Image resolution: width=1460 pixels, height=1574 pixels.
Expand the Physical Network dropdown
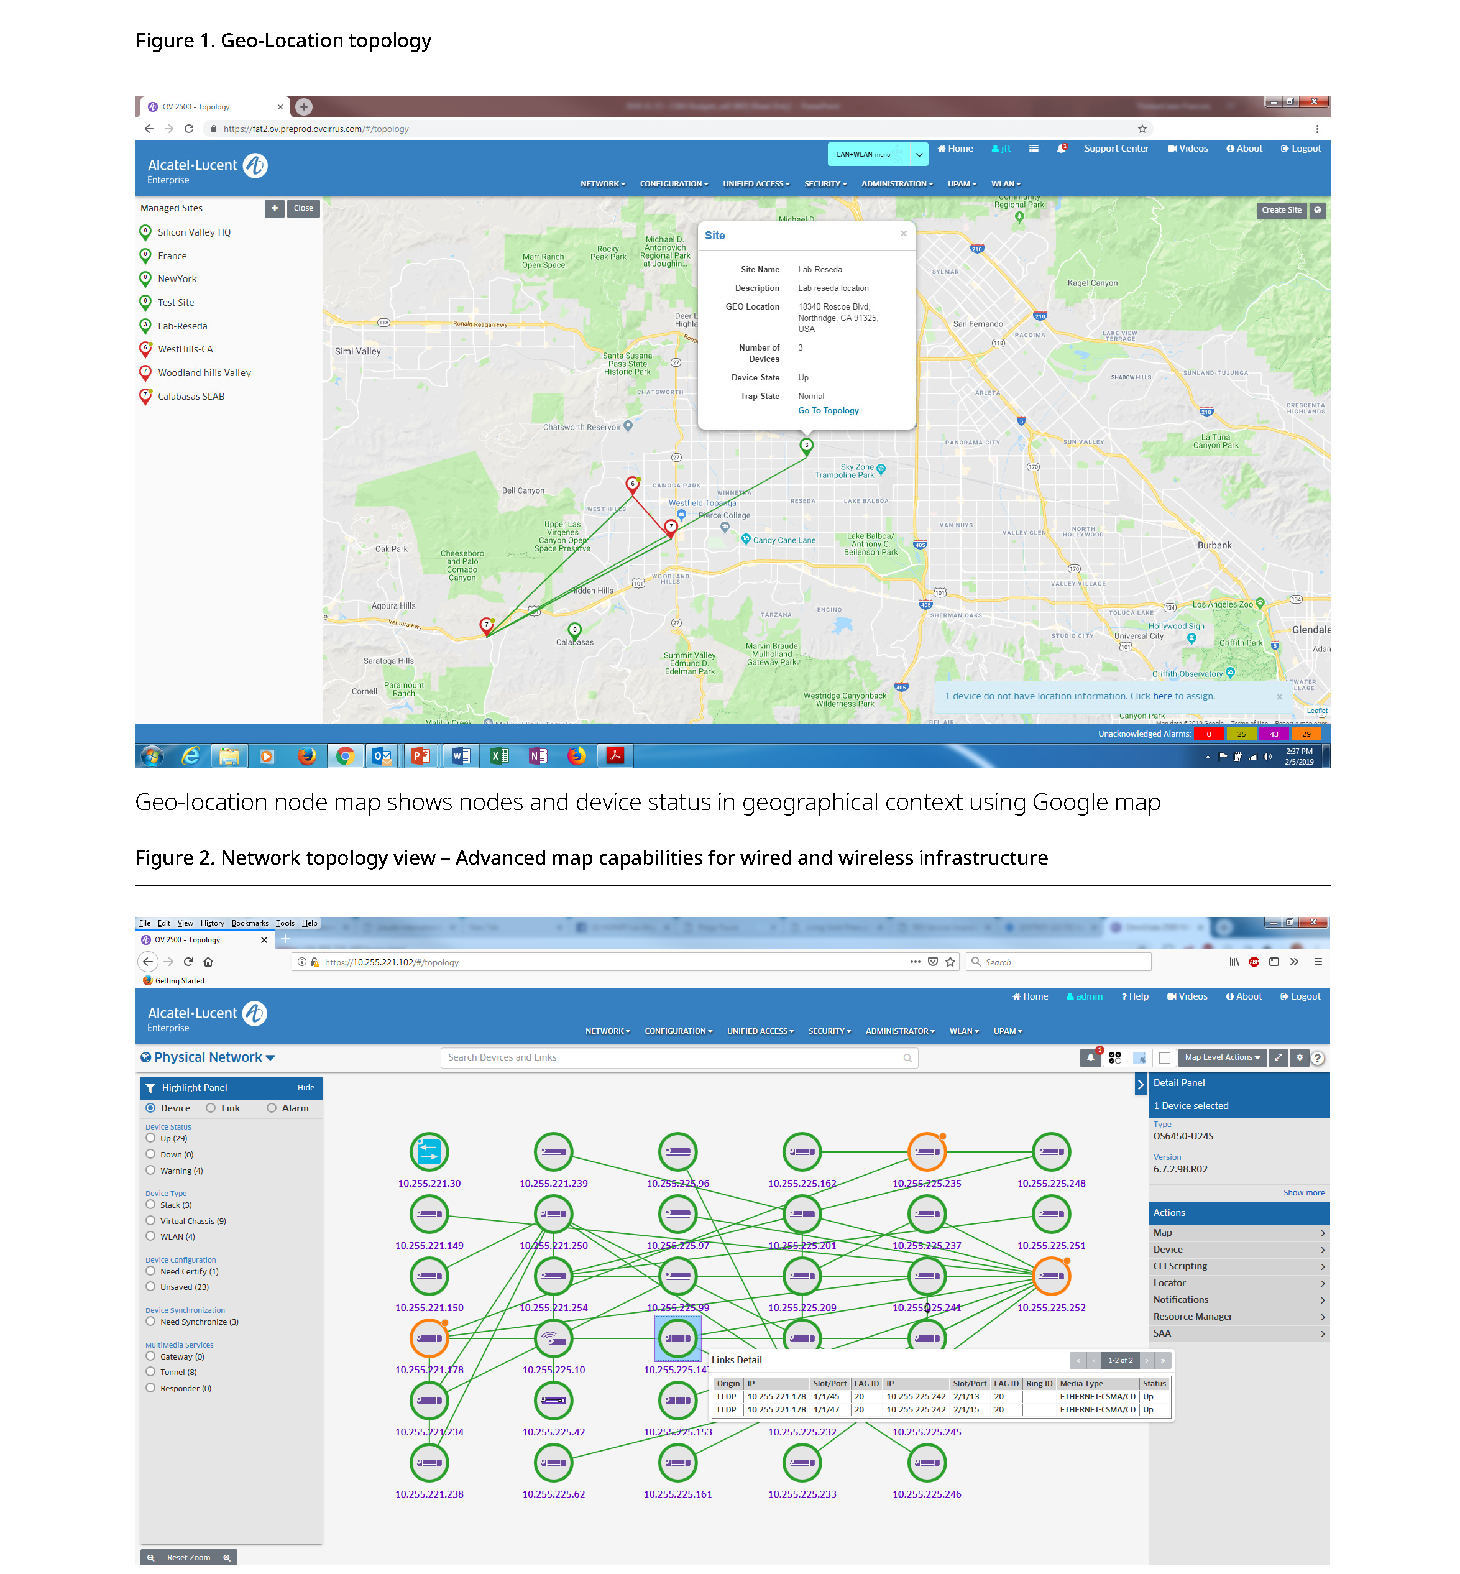[209, 1057]
